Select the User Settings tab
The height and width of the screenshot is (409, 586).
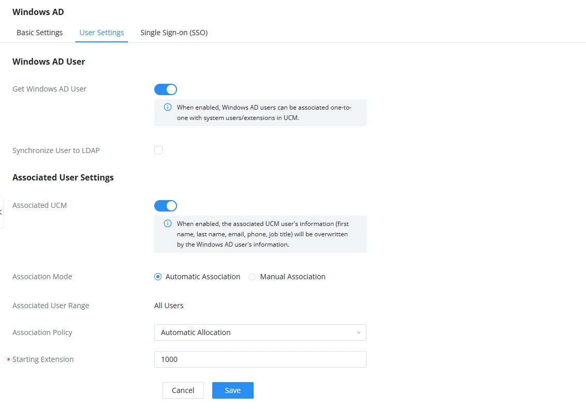tap(101, 33)
